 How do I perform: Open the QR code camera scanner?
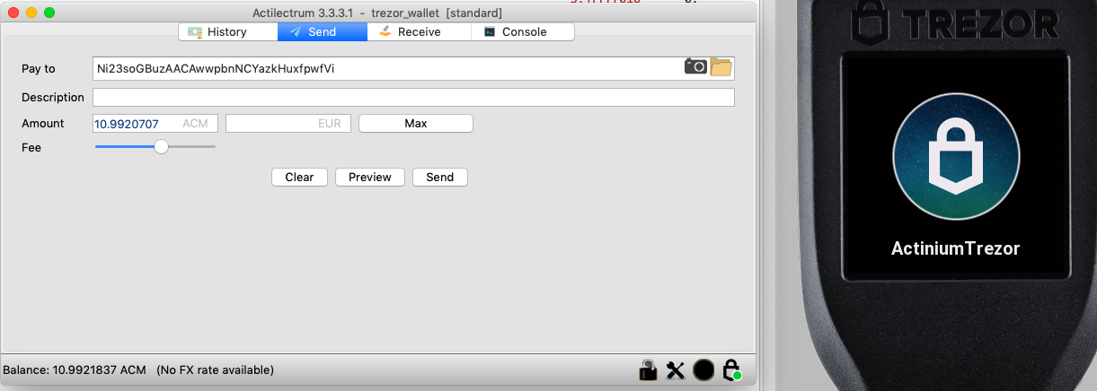695,66
